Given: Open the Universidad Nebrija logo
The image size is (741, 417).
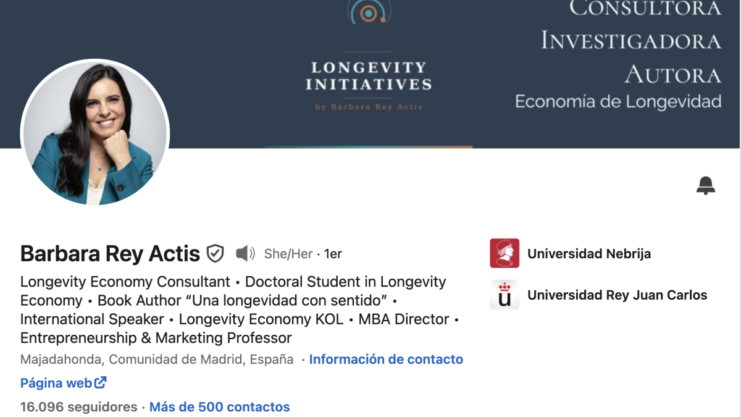Looking at the screenshot, I should (x=504, y=253).
